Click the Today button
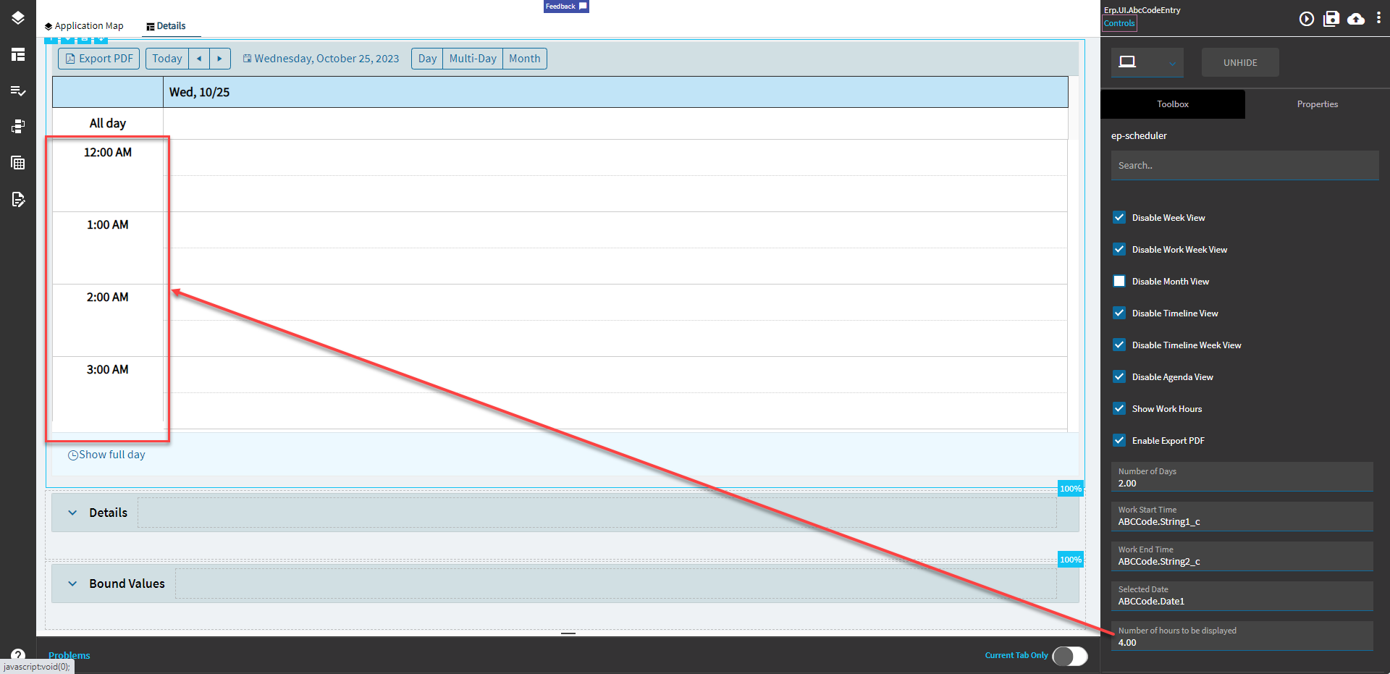 tap(167, 59)
